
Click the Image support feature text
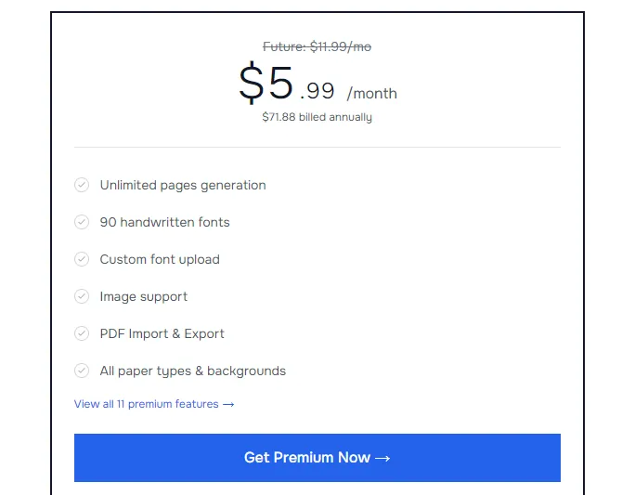tap(144, 296)
